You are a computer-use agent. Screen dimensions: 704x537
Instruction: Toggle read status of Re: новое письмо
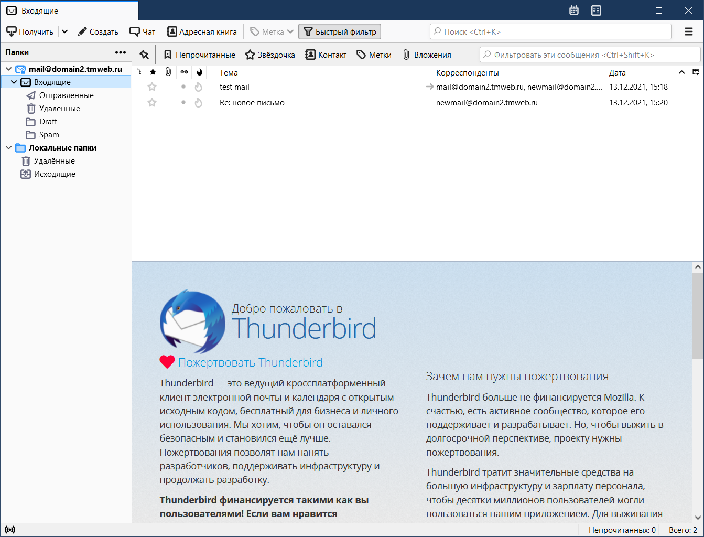click(x=183, y=103)
